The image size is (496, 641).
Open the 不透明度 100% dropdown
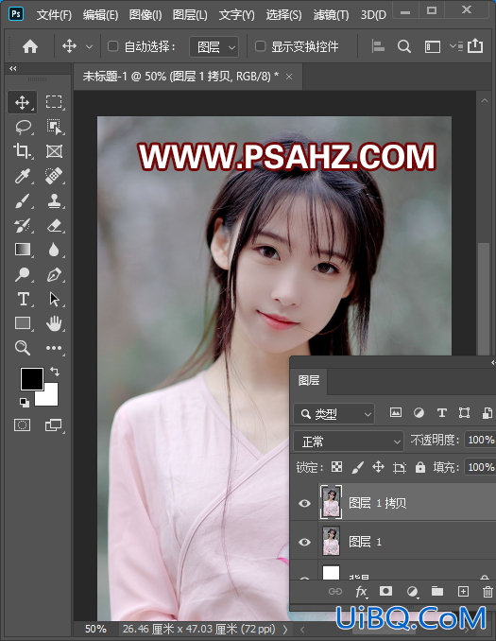tap(480, 440)
